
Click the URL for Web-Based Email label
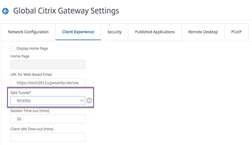pyautogui.click(x=31, y=74)
